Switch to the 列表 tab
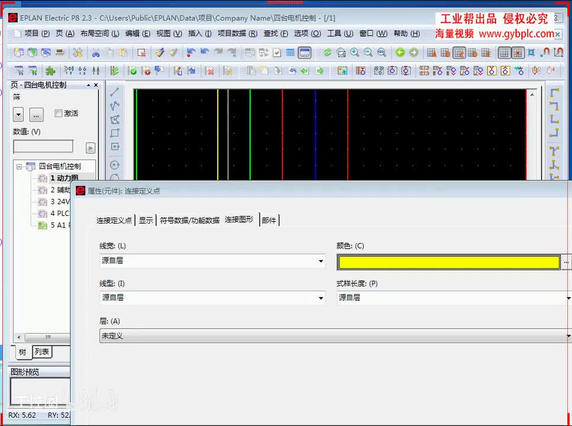The image size is (572, 426). (42, 351)
